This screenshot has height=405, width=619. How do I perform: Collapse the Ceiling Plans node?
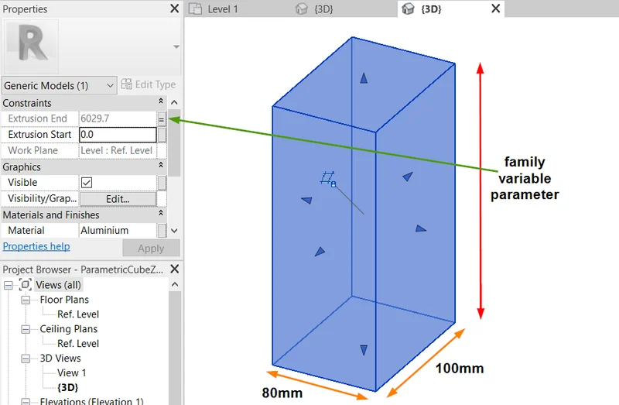tap(26, 330)
